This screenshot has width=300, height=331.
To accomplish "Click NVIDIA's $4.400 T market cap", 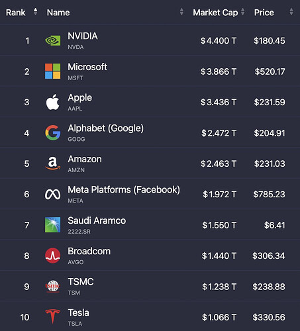I will pyautogui.click(x=219, y=40).
